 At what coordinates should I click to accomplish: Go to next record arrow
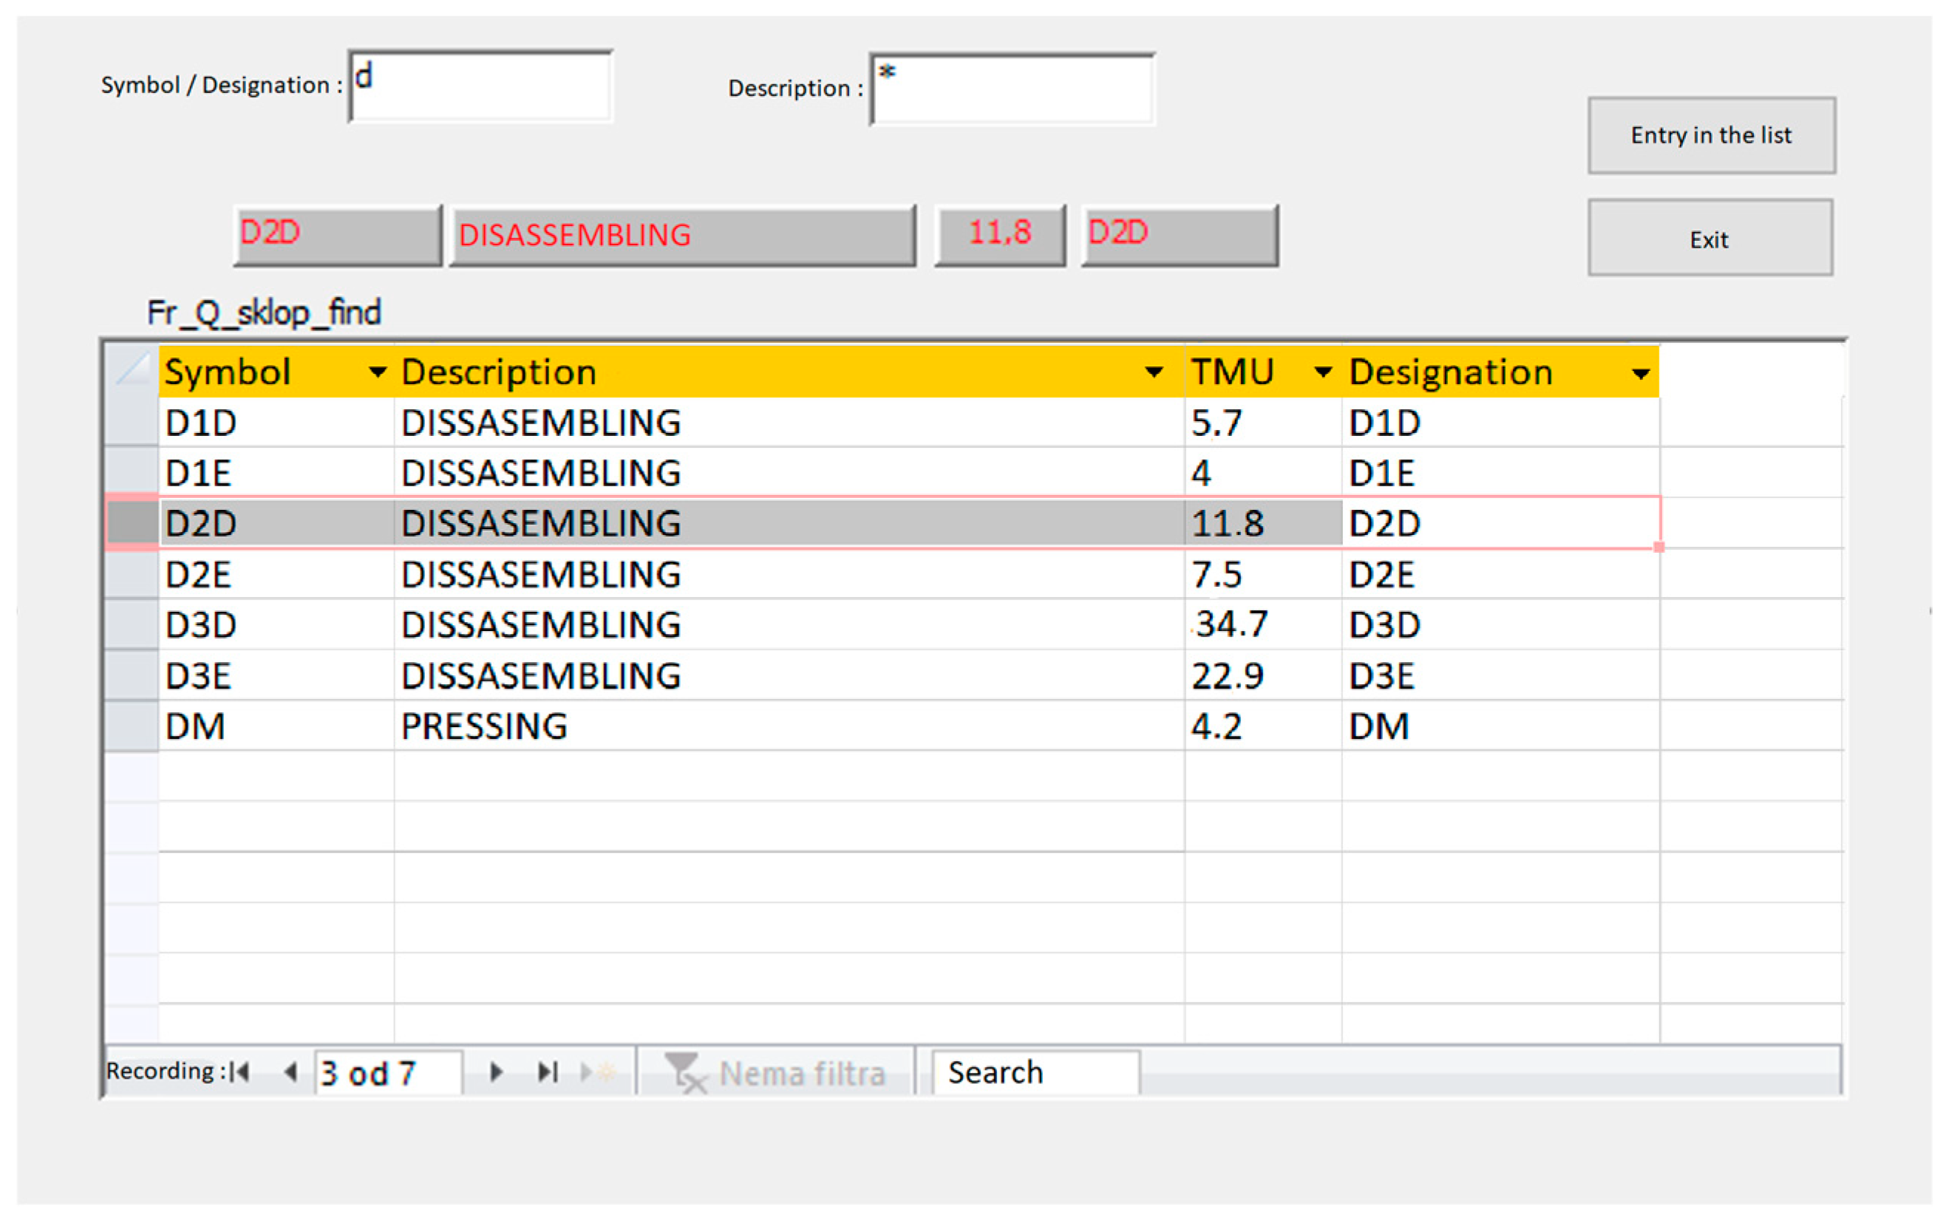[496, 1072]
